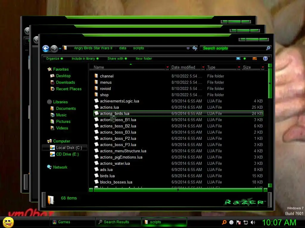Open Include in library menu
This screenshot has height=228, width=305.
pyautogui.click(x=85, y=58)
